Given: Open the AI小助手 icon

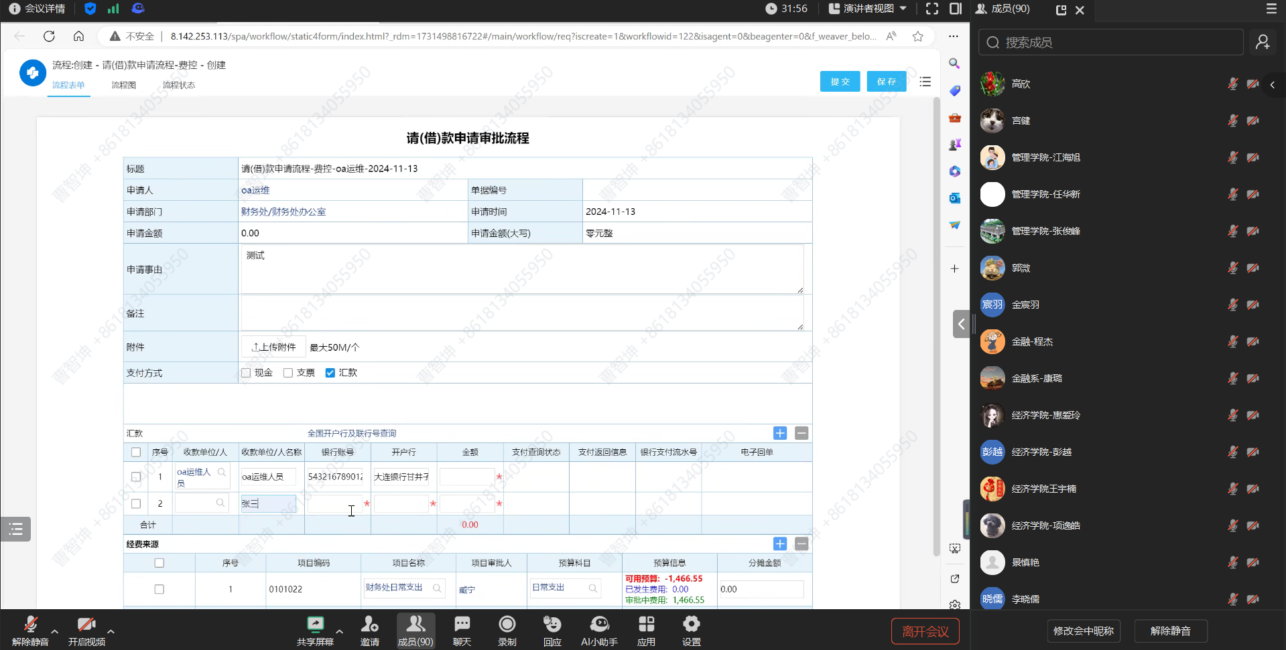Looking at the screenshot, I should [599, 625].
